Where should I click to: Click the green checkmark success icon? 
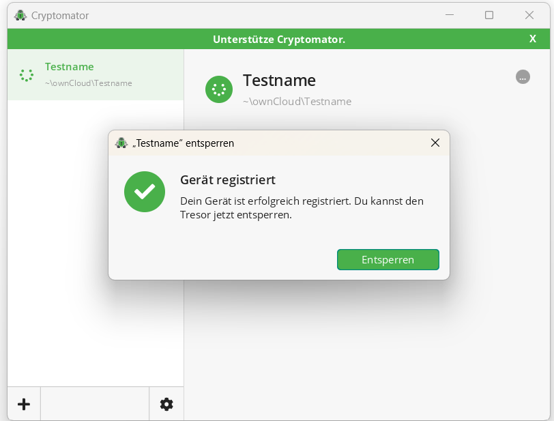click(x=145, y=192)
